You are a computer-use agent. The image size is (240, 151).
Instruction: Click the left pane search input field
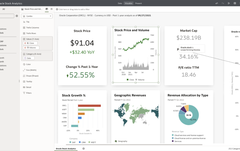(7, 16)
